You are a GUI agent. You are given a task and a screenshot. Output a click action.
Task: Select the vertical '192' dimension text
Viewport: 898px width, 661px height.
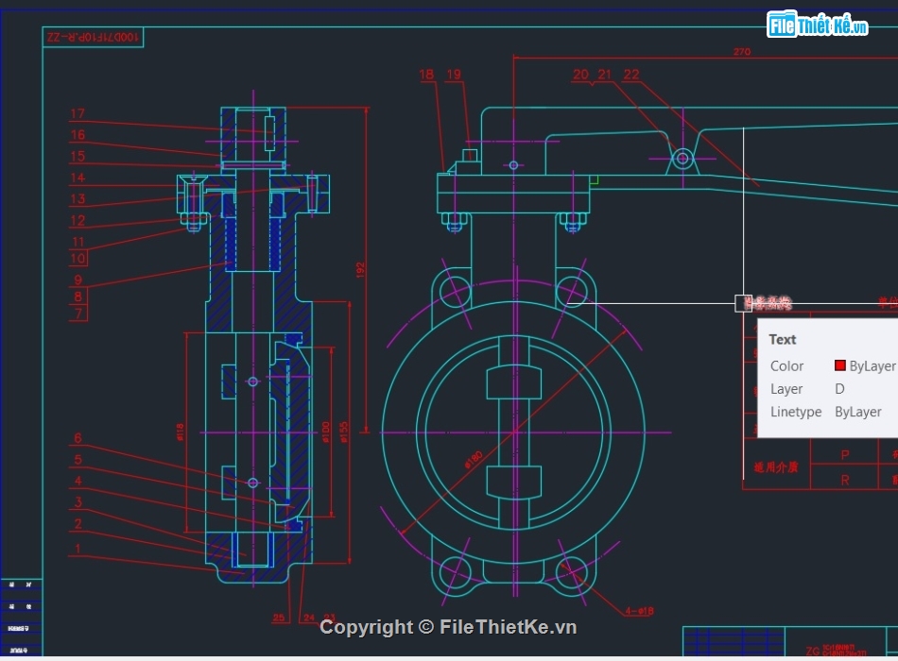pos(360,270)
